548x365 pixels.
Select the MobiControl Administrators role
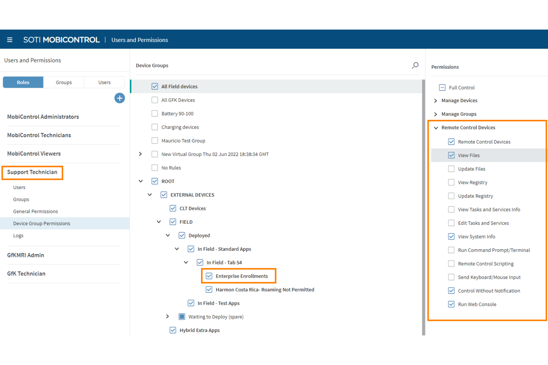click(43, 117)
